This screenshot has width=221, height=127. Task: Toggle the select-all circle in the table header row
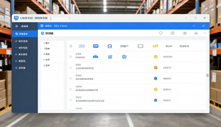(71, 46)
